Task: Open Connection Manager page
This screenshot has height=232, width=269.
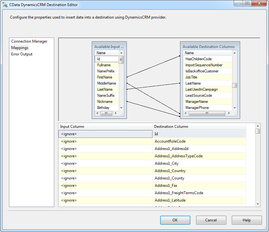Action: click(29, 41)
